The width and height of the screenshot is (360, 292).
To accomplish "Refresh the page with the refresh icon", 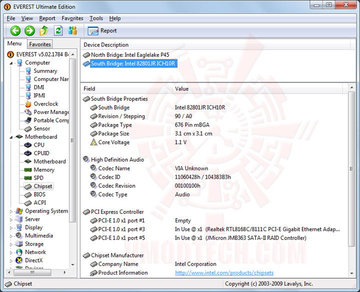I will point(58,30).
